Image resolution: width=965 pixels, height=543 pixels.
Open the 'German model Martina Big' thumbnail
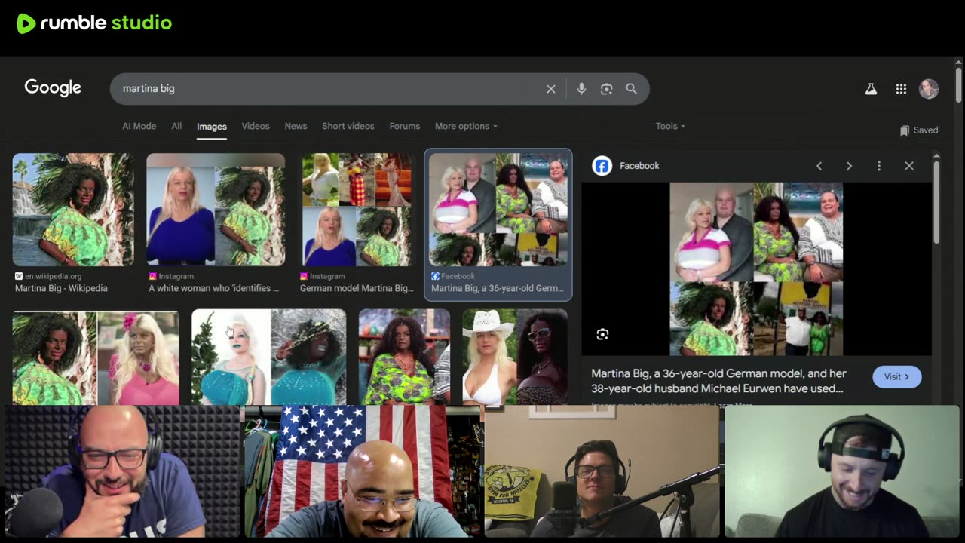[357, 210]
